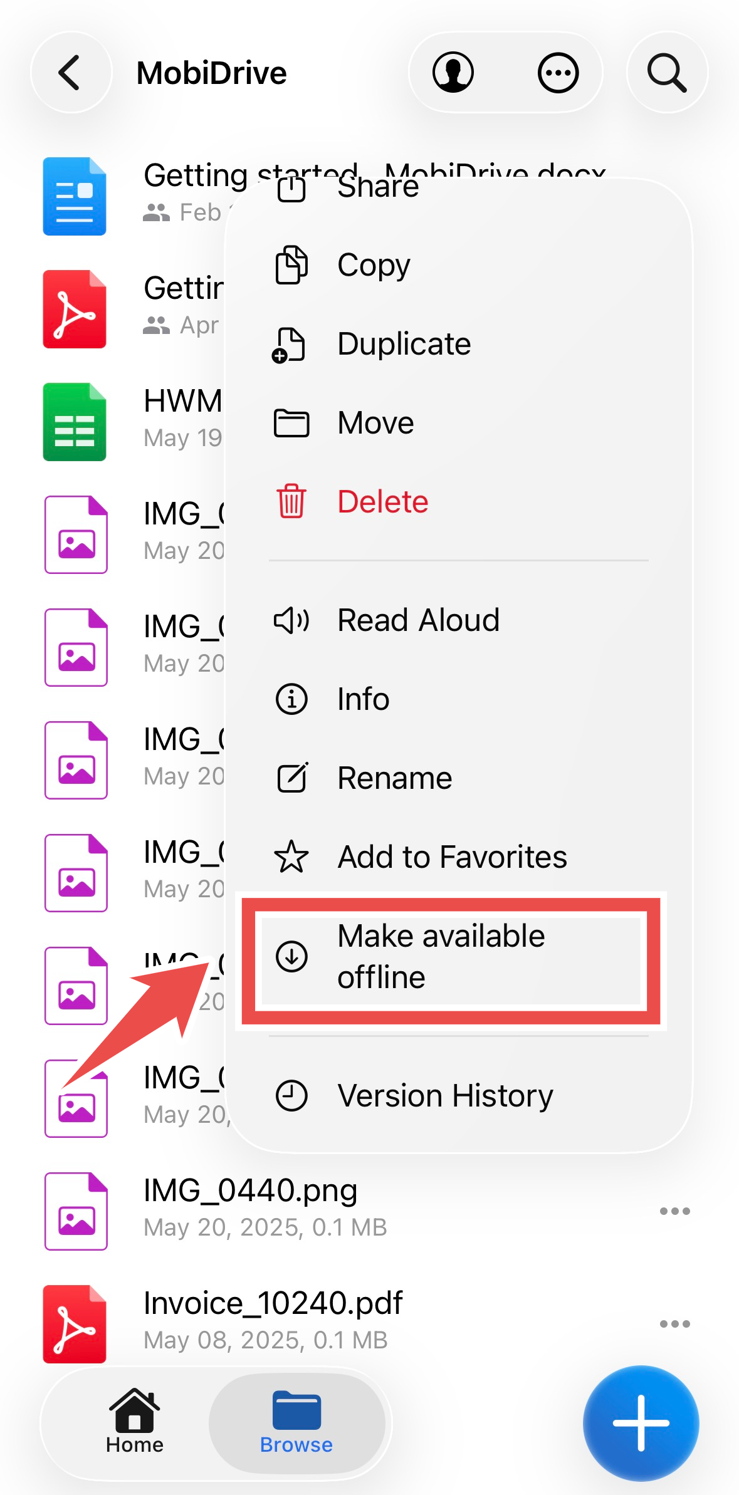Tap the back arrow button

click(x=71, y=73)
